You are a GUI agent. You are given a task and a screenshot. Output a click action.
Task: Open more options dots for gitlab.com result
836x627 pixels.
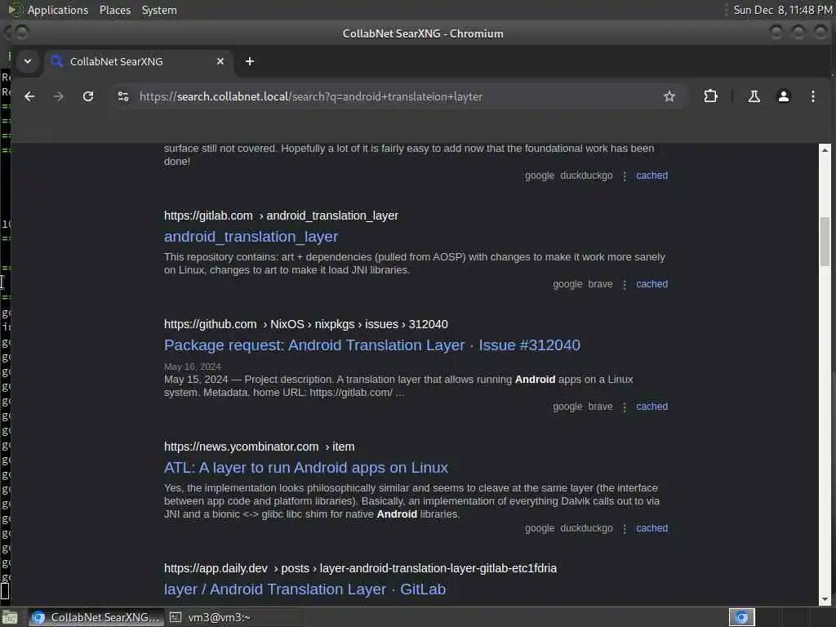pos(625,285)
